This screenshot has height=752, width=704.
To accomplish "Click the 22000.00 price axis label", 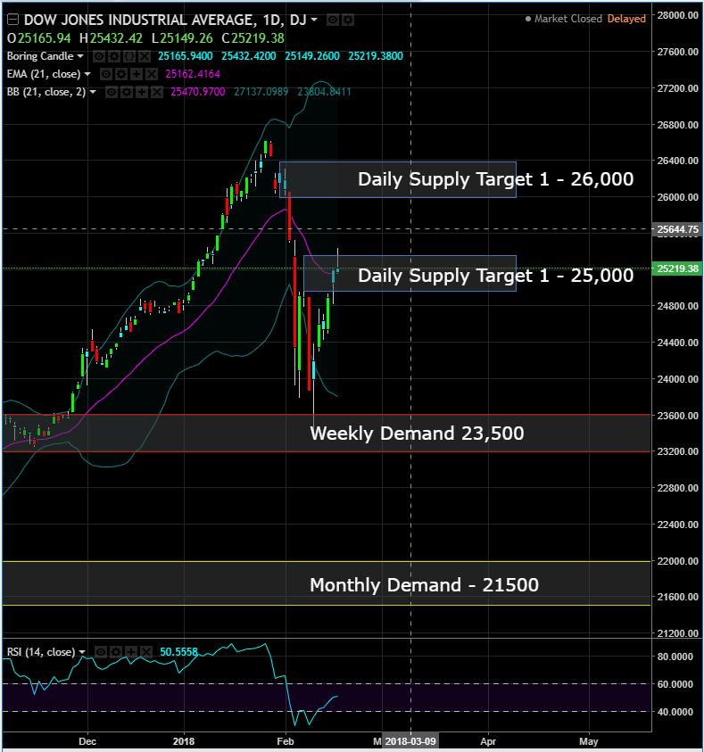I will pyautogui.click(x=677, y=560).
